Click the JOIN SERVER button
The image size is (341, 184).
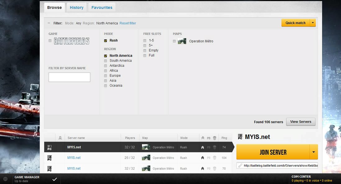pyautogui.click(x=273, y=152)
